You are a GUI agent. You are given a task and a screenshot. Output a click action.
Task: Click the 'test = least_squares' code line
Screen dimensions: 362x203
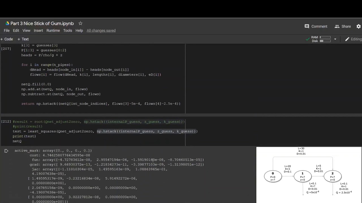click(105, 131)
